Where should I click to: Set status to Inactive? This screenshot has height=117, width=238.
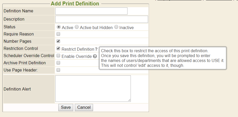click(x=116, y=27)
